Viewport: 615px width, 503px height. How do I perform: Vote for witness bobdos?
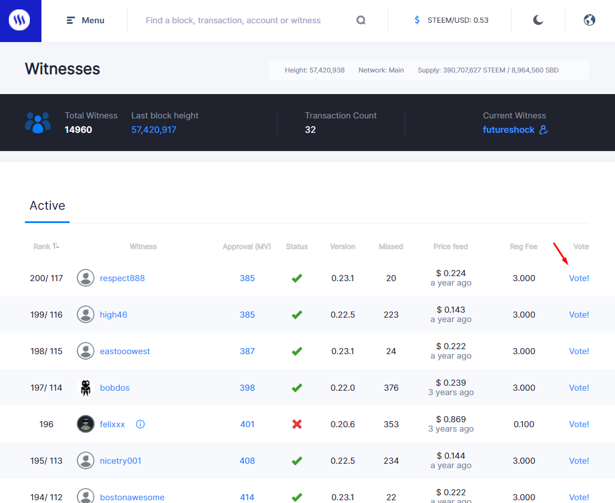coord(579,387)
